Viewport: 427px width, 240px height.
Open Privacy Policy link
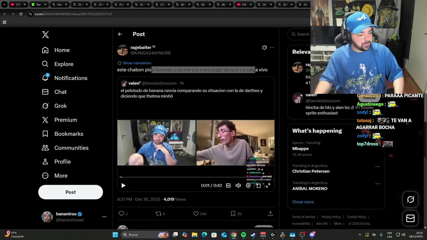click(331, 217)
